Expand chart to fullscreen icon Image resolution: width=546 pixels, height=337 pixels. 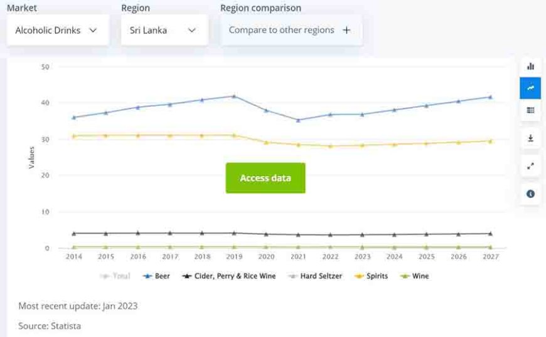530,166
